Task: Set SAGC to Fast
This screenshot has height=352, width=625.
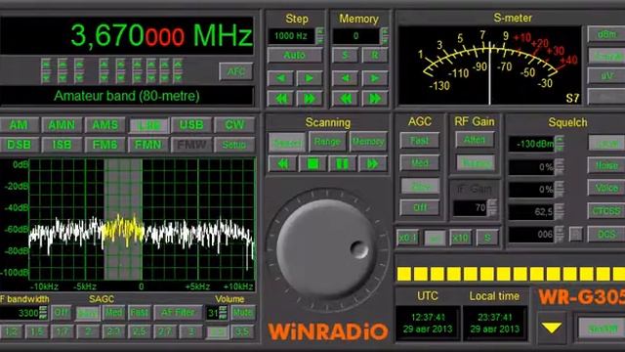Action: 139,313
